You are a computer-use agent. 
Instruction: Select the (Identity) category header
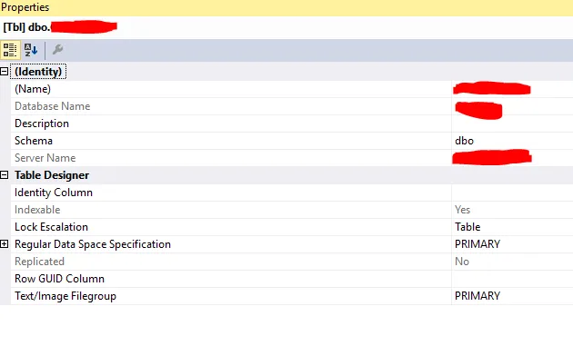[x=38, y=72]
